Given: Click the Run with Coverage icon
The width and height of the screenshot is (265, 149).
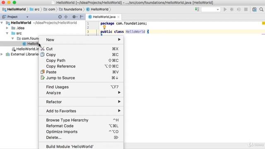Looking at the screenshot, I should (x=238, y=9).
